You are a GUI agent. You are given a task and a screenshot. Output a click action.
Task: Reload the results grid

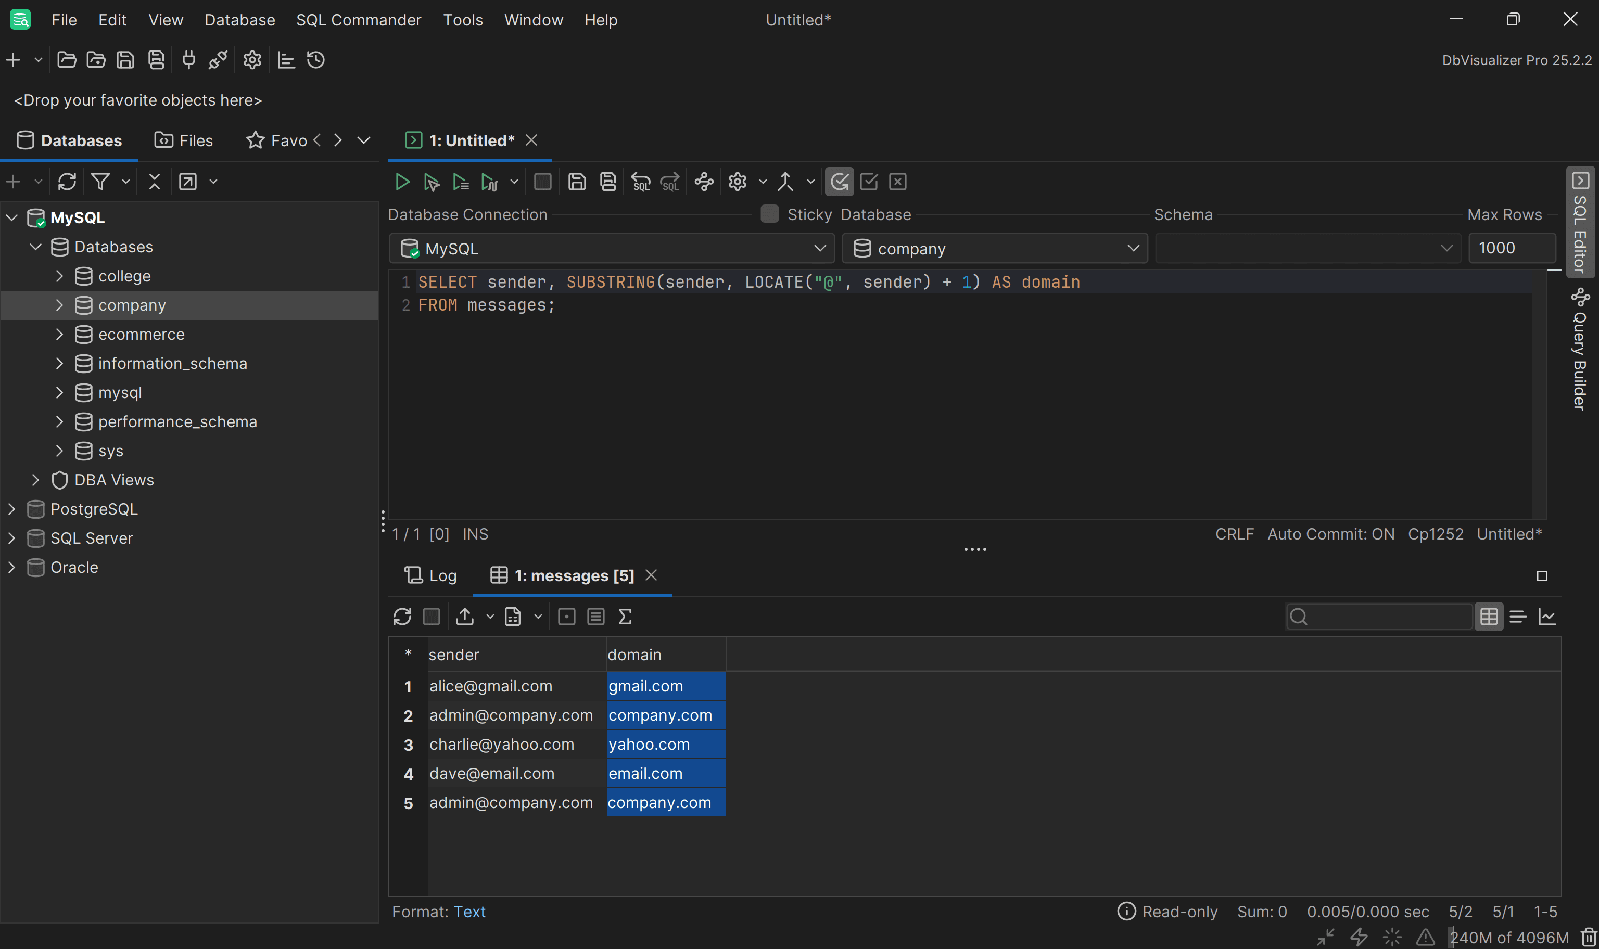402,617
